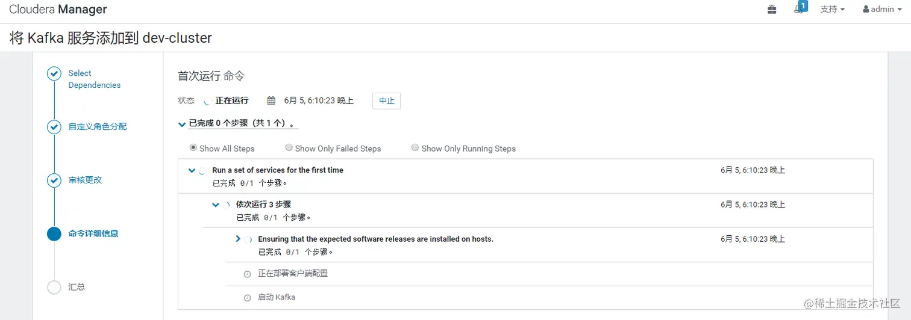911x320 pixels.
Task: Click the 命令详细信息 current step circle
Action: click(54, 234)
